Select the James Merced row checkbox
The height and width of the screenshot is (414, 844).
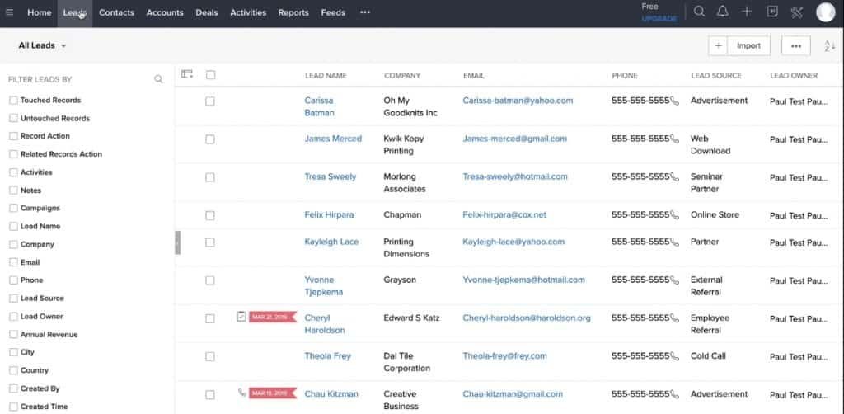[210, 139]
